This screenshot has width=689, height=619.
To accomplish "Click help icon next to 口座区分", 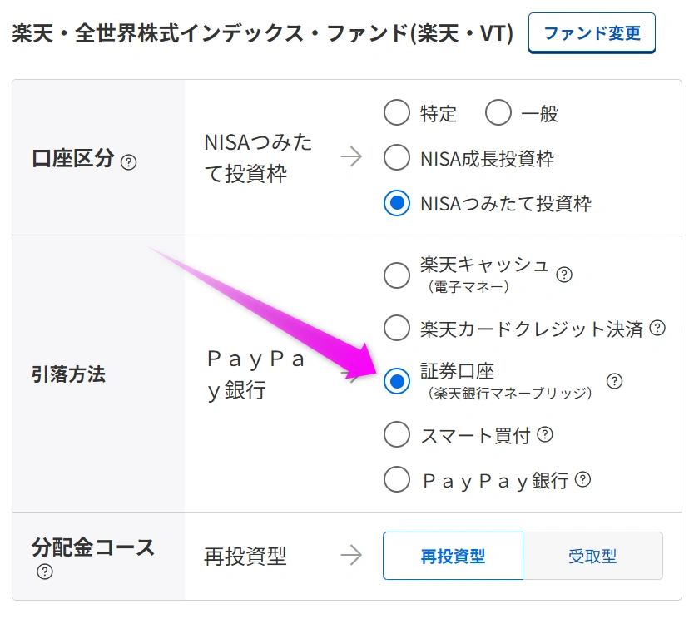I will click(x=128, y=162).
